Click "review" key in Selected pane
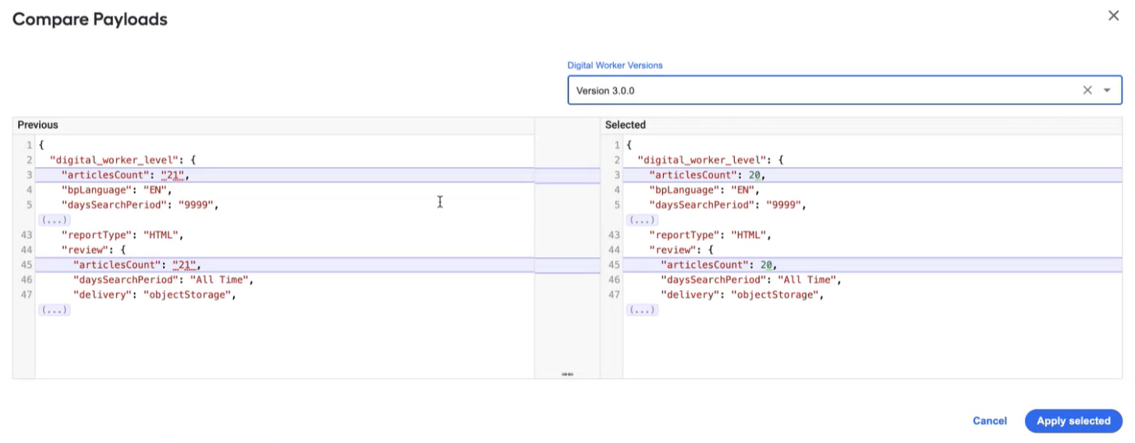Screen dimensions: 1135x443 (x=673, y=250)
